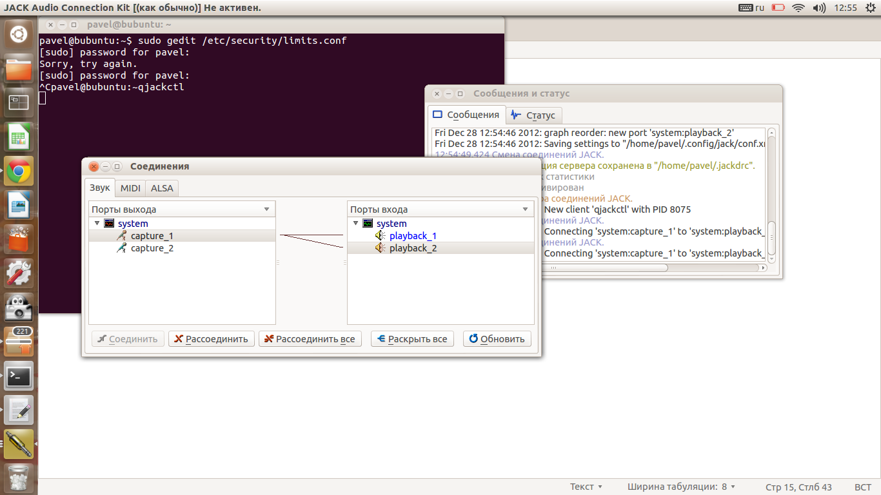Image resolution: width=881 pixels, height=495 pixels.
Task: Click the Обновить refresh button
Action: tap(497, 339)
